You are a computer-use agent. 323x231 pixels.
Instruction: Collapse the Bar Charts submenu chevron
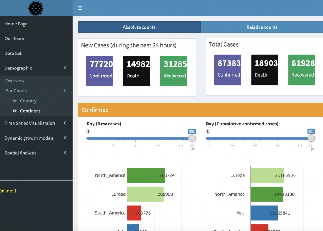pyautogui.click(x=65, y=91)
